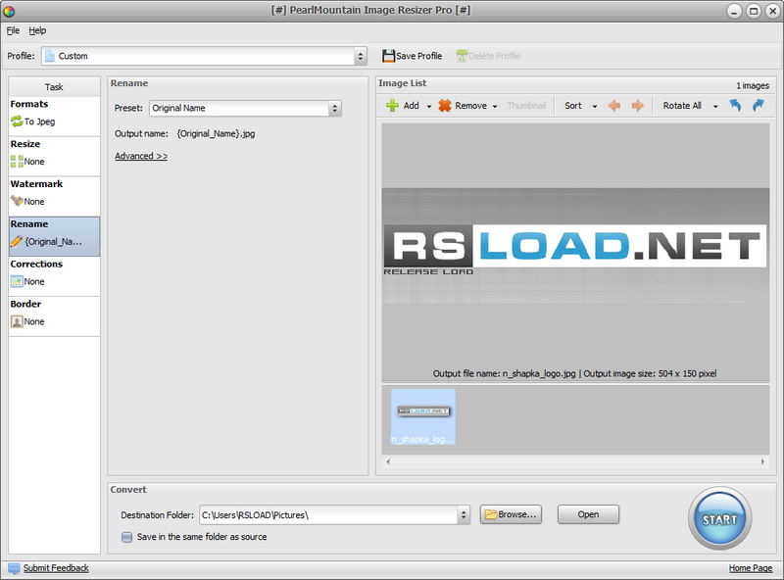Screen dimensions: 784x580
Task: Expand the Sort dropdown arrow
Action: click(595, 106)
